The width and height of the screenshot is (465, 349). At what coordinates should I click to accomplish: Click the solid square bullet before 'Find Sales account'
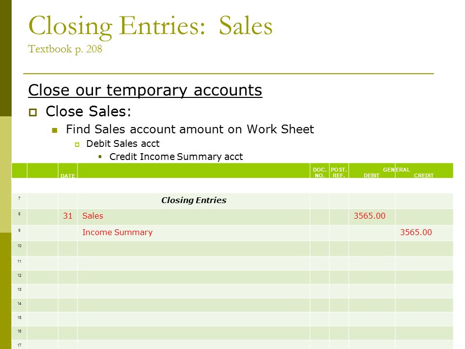tap(55, 130)
